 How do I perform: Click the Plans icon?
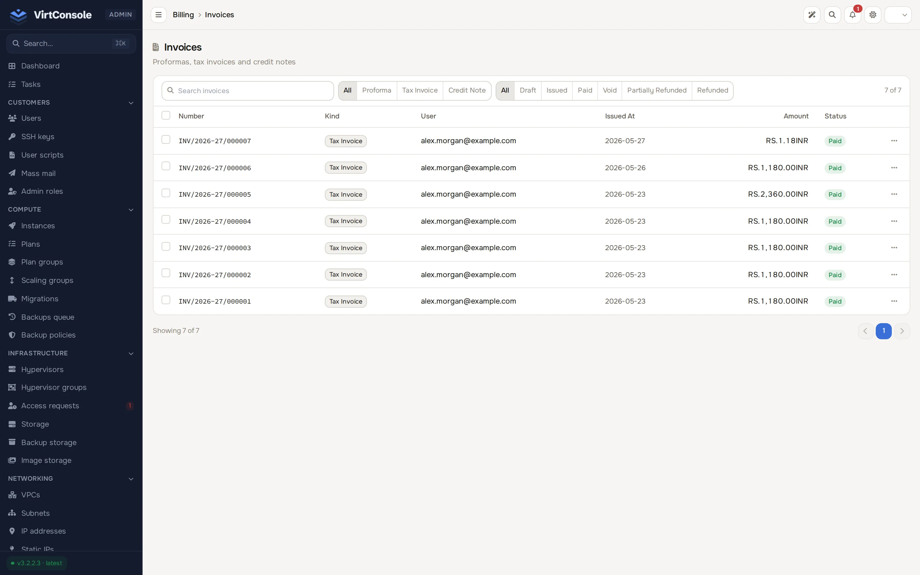[12, 244]
